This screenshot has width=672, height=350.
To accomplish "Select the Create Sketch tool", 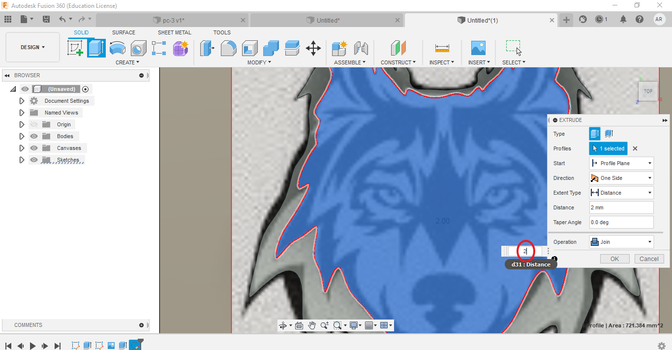I will coord(75,48).
